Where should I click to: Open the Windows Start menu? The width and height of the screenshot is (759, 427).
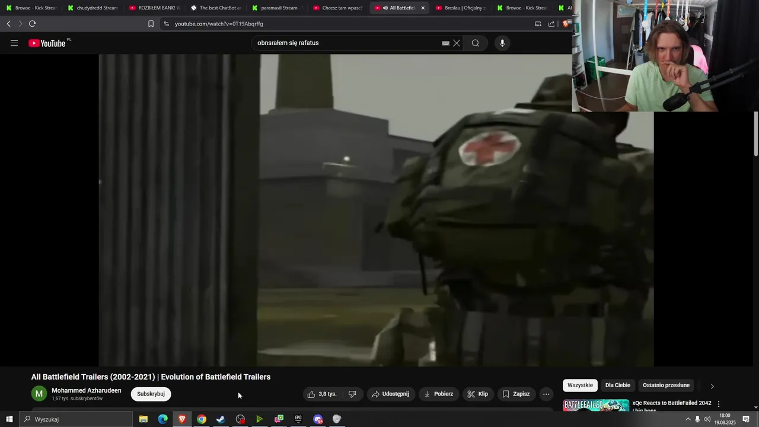(9, 419)
